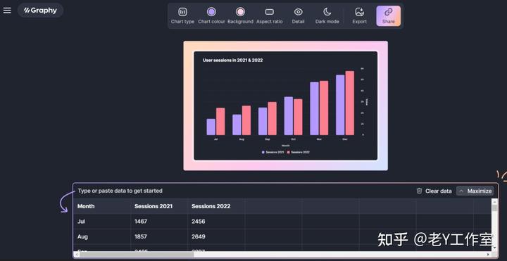Maximize the data table panel

475,191
